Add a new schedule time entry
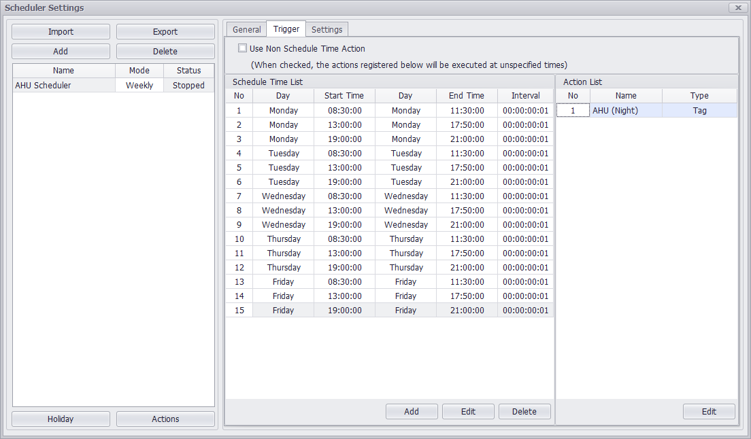The width and height of the screenshot is (751, 439). click(x=412, y=412)
